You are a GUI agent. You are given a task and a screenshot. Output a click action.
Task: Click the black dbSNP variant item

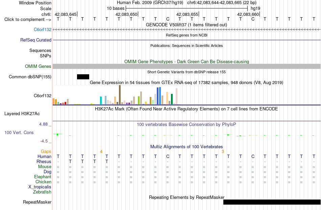(x=83, y=77)
